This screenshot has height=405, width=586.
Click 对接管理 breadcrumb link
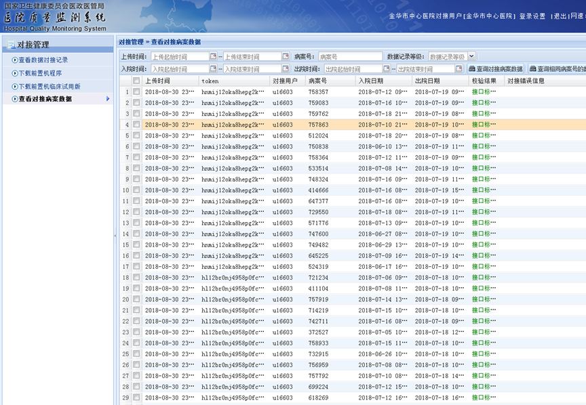click(x=131, y=42)
